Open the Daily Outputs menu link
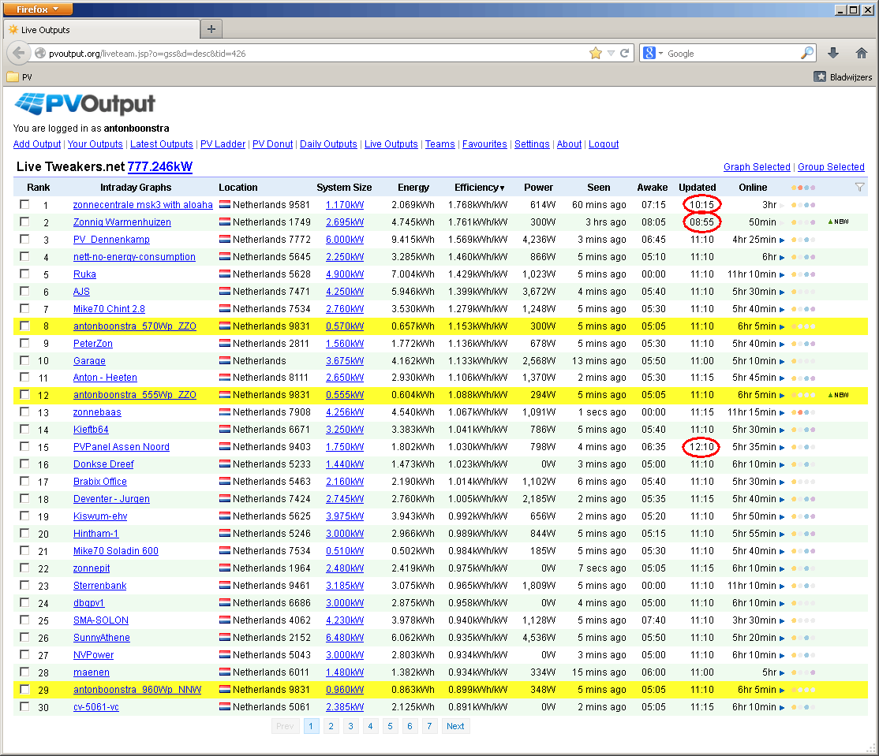The width and height of the screenshot is (879, 756). tap(328, 144)
